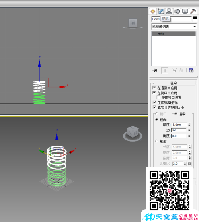
Task: Click the radial 角度 field 0.0
Action: 179,136
